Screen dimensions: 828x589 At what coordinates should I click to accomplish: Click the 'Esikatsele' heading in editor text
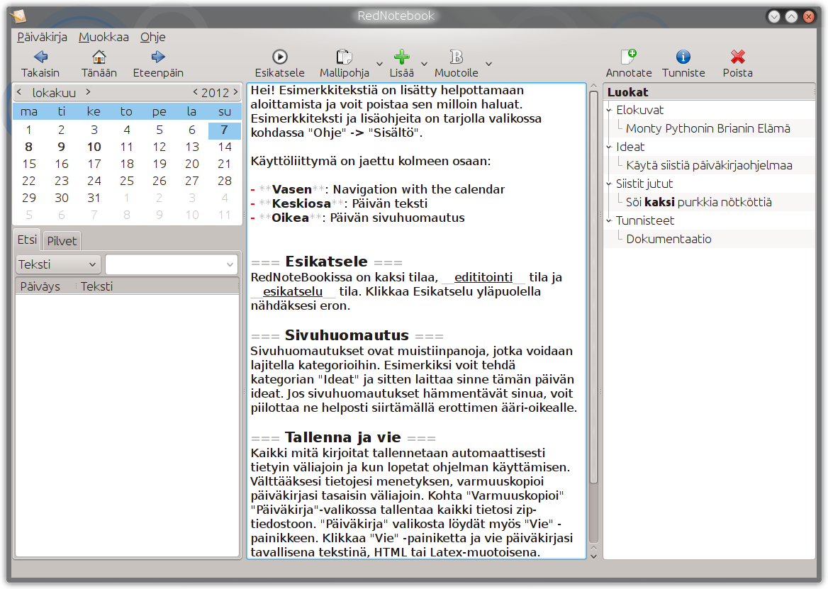tap(326, 262)
